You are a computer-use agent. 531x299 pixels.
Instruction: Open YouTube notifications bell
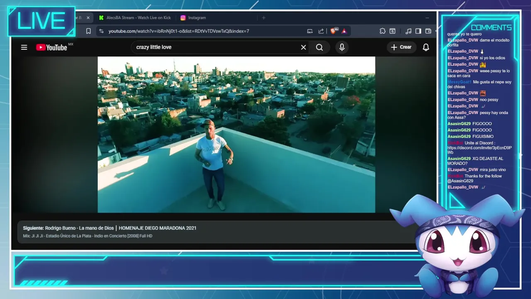tap(426, 47)
